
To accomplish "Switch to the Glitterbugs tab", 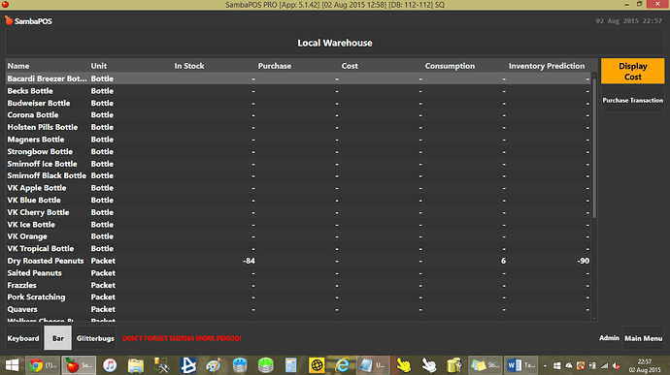I will pyautogui.click(x=95, y=338).
